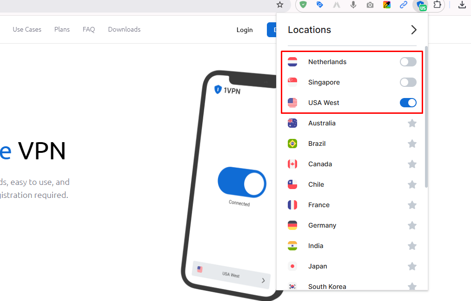Disable the USA West VPN connection

click(x=408, y=103)
